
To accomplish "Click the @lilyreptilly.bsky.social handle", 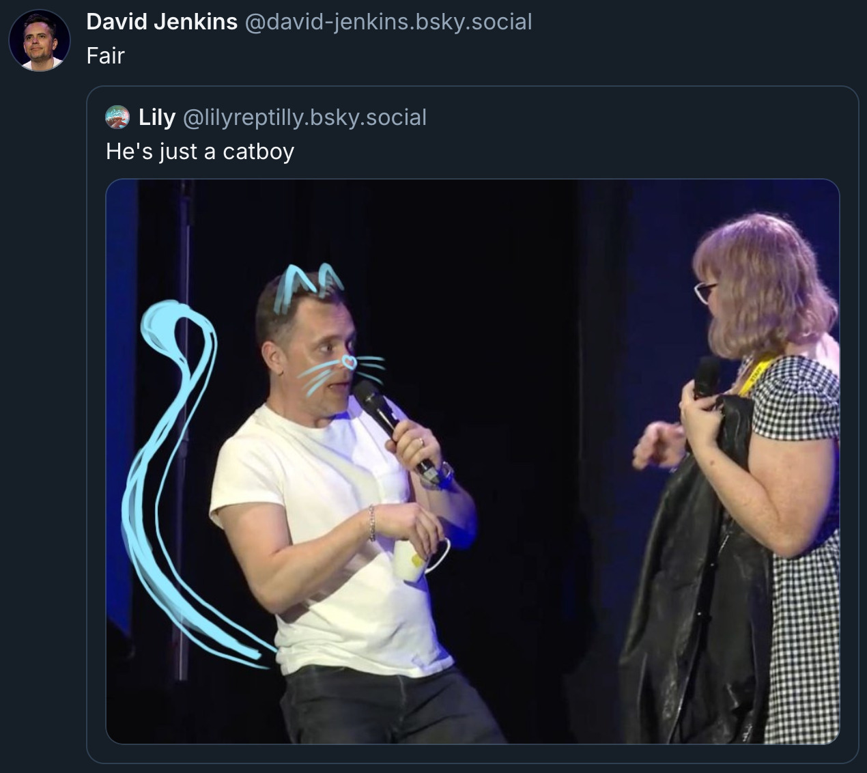I will pyautogui.click(x=303, y=117).
